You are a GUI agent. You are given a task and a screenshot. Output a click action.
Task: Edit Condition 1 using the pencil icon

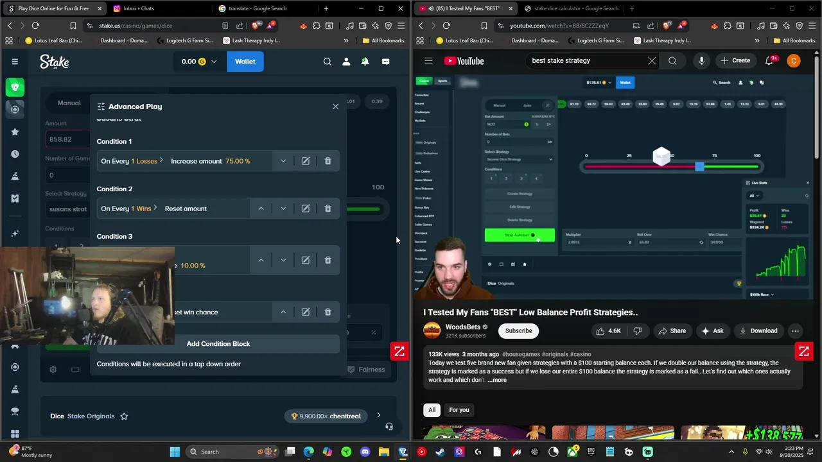point(306,161)
